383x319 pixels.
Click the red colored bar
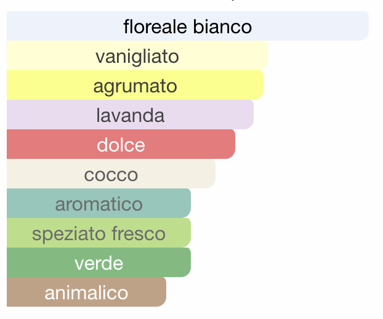point(121,144)
